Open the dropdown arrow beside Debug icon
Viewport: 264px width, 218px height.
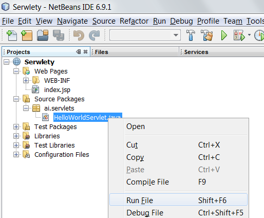[249, 35]
